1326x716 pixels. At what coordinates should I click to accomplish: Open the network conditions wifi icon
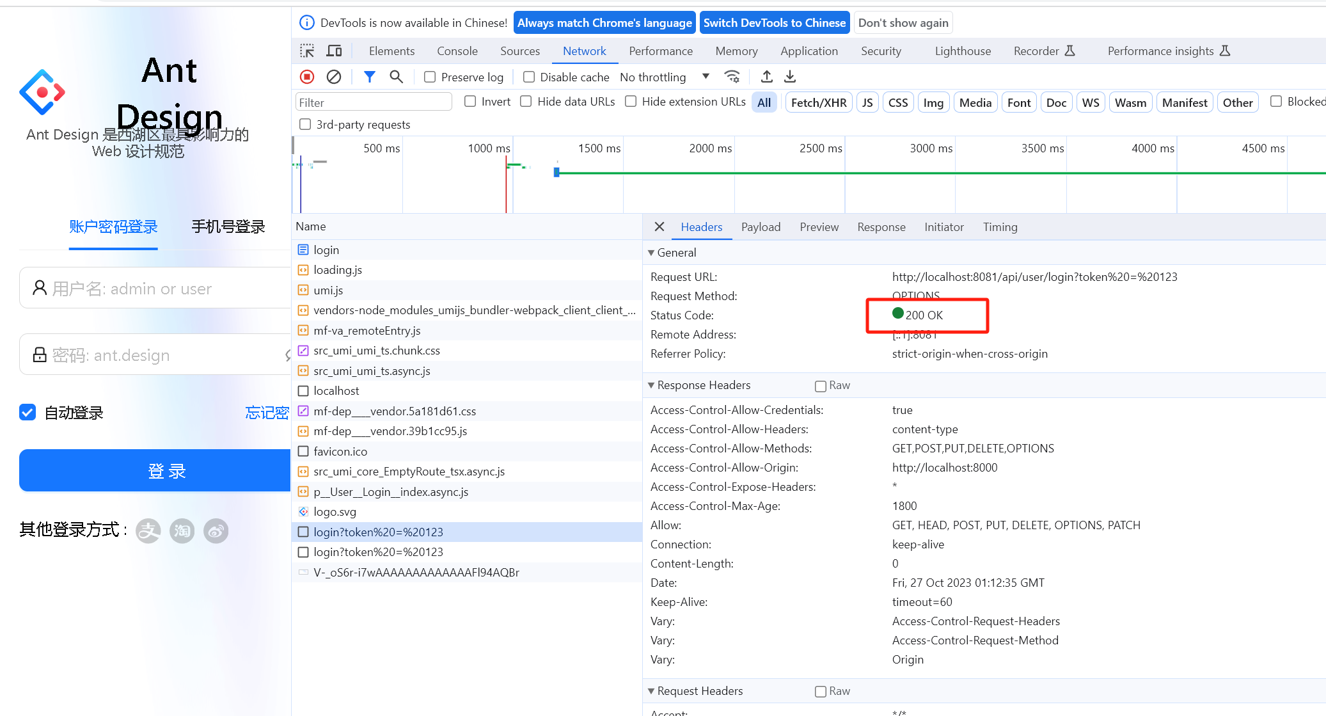[x=732, y=77]
